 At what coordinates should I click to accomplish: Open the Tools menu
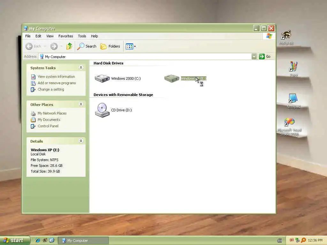pyautogui.click(x=82, y=36)
